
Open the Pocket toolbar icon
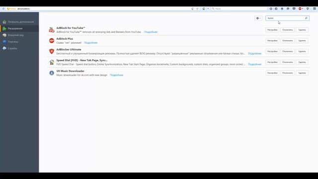(x=294, y=9)
